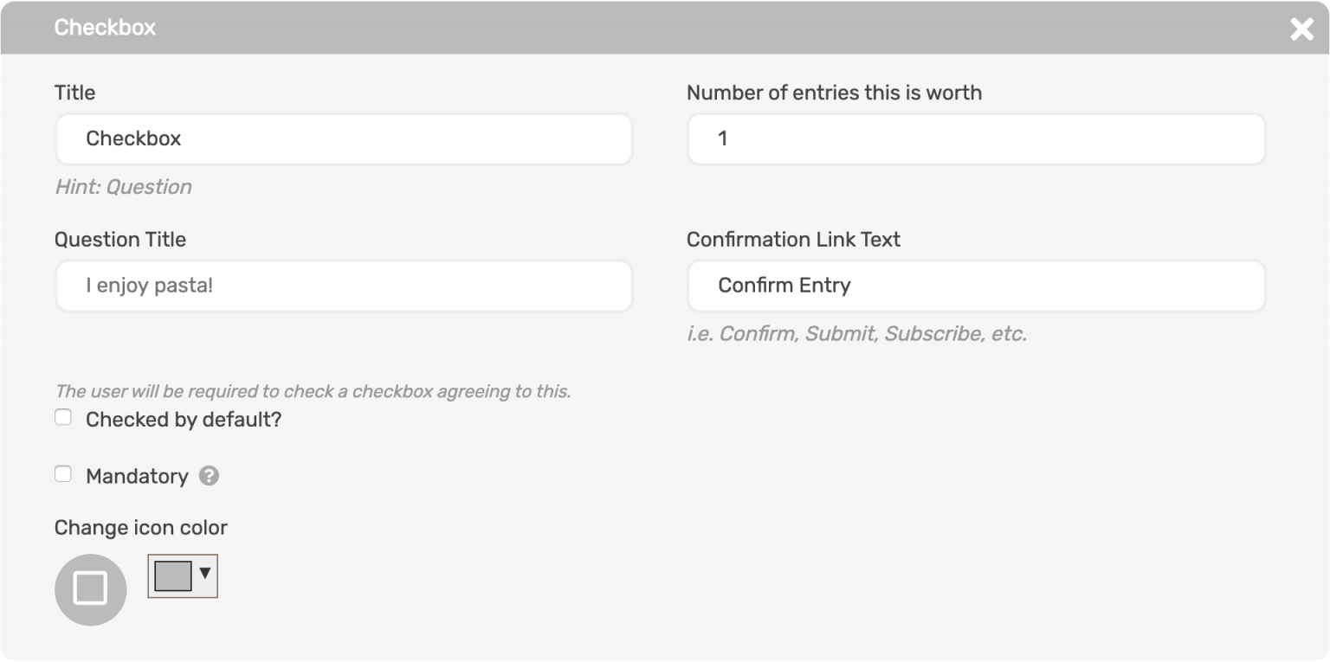1330x662 pixels.
Task: Enable the Checked by default checkbox
Action: 62,416
